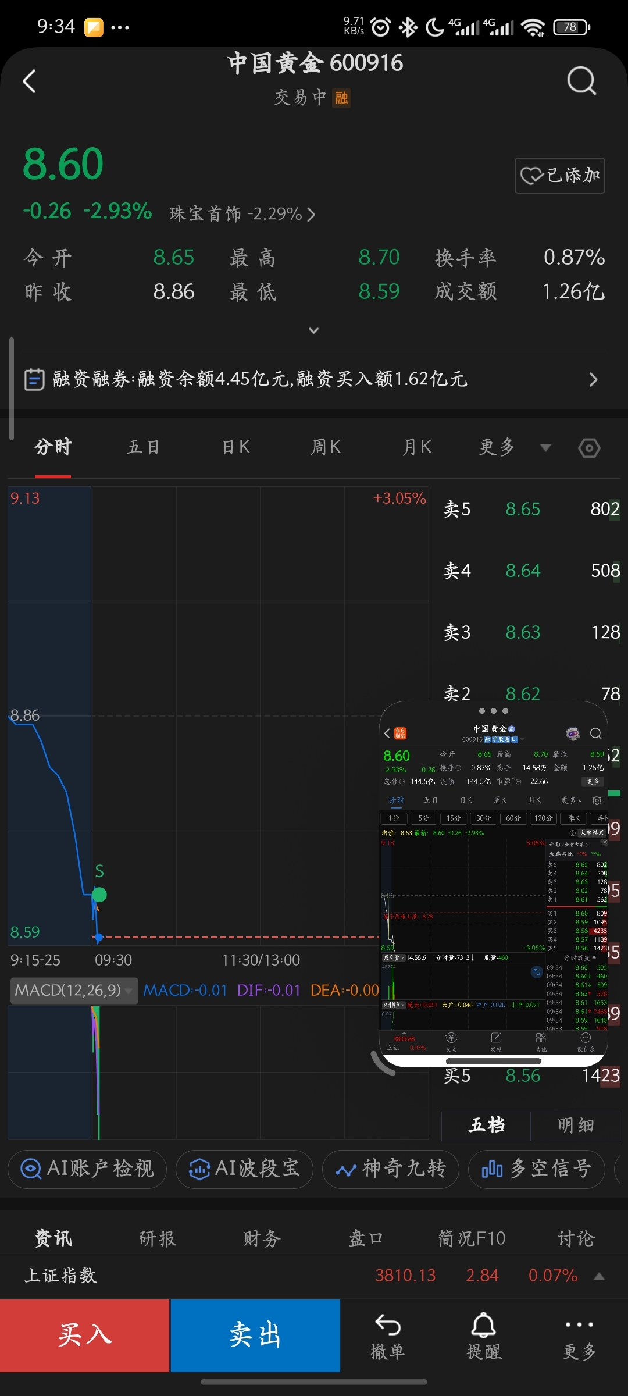Open the MACD(12,26,9) indicator dropdown
Viewport: 628px width, 1396px height.
74,990
